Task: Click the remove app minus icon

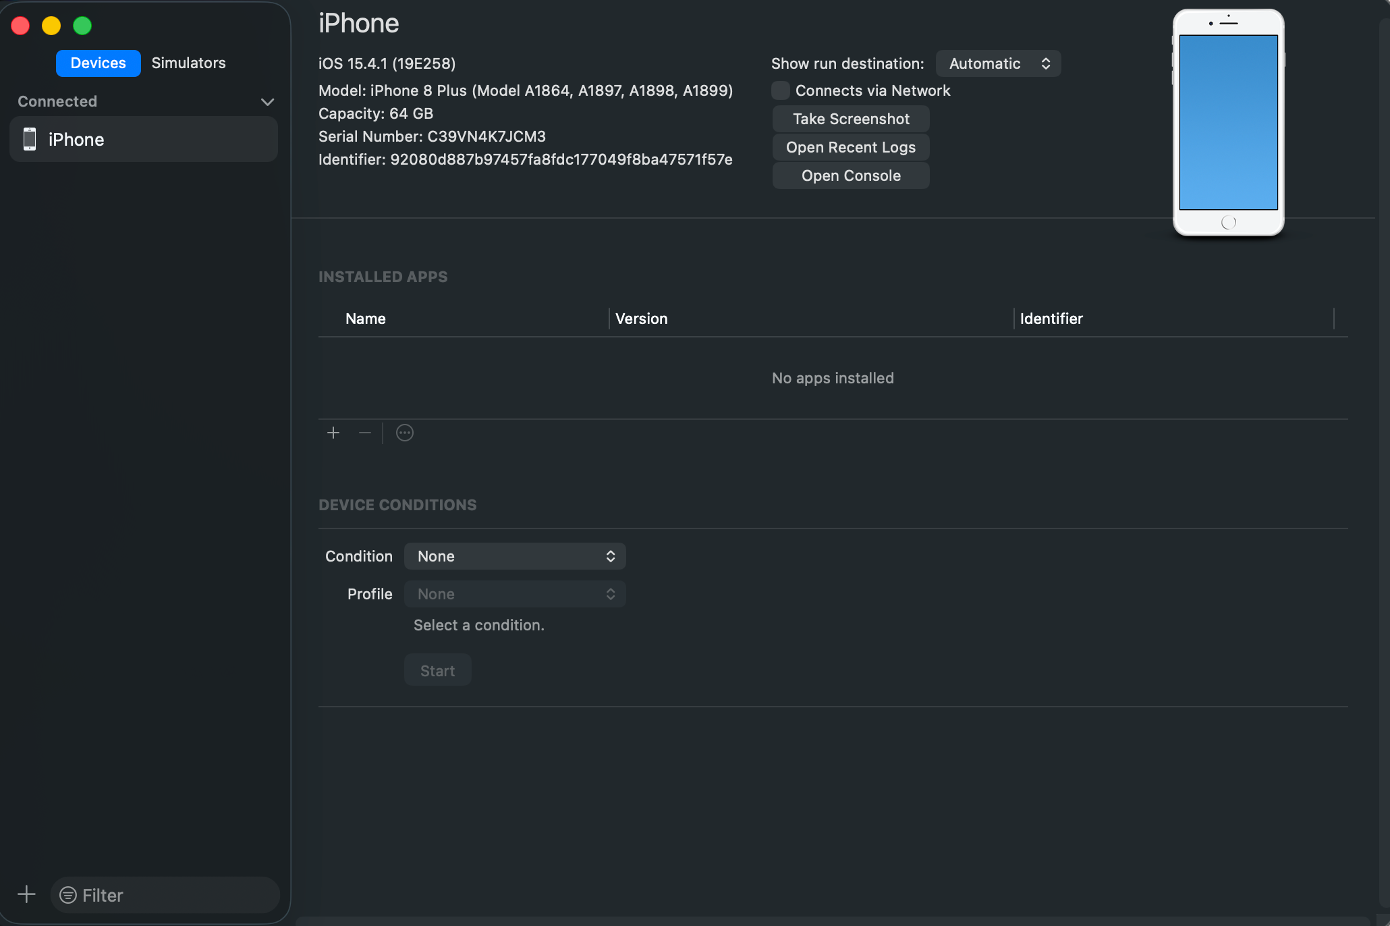Action: click(x=365, y=433)
